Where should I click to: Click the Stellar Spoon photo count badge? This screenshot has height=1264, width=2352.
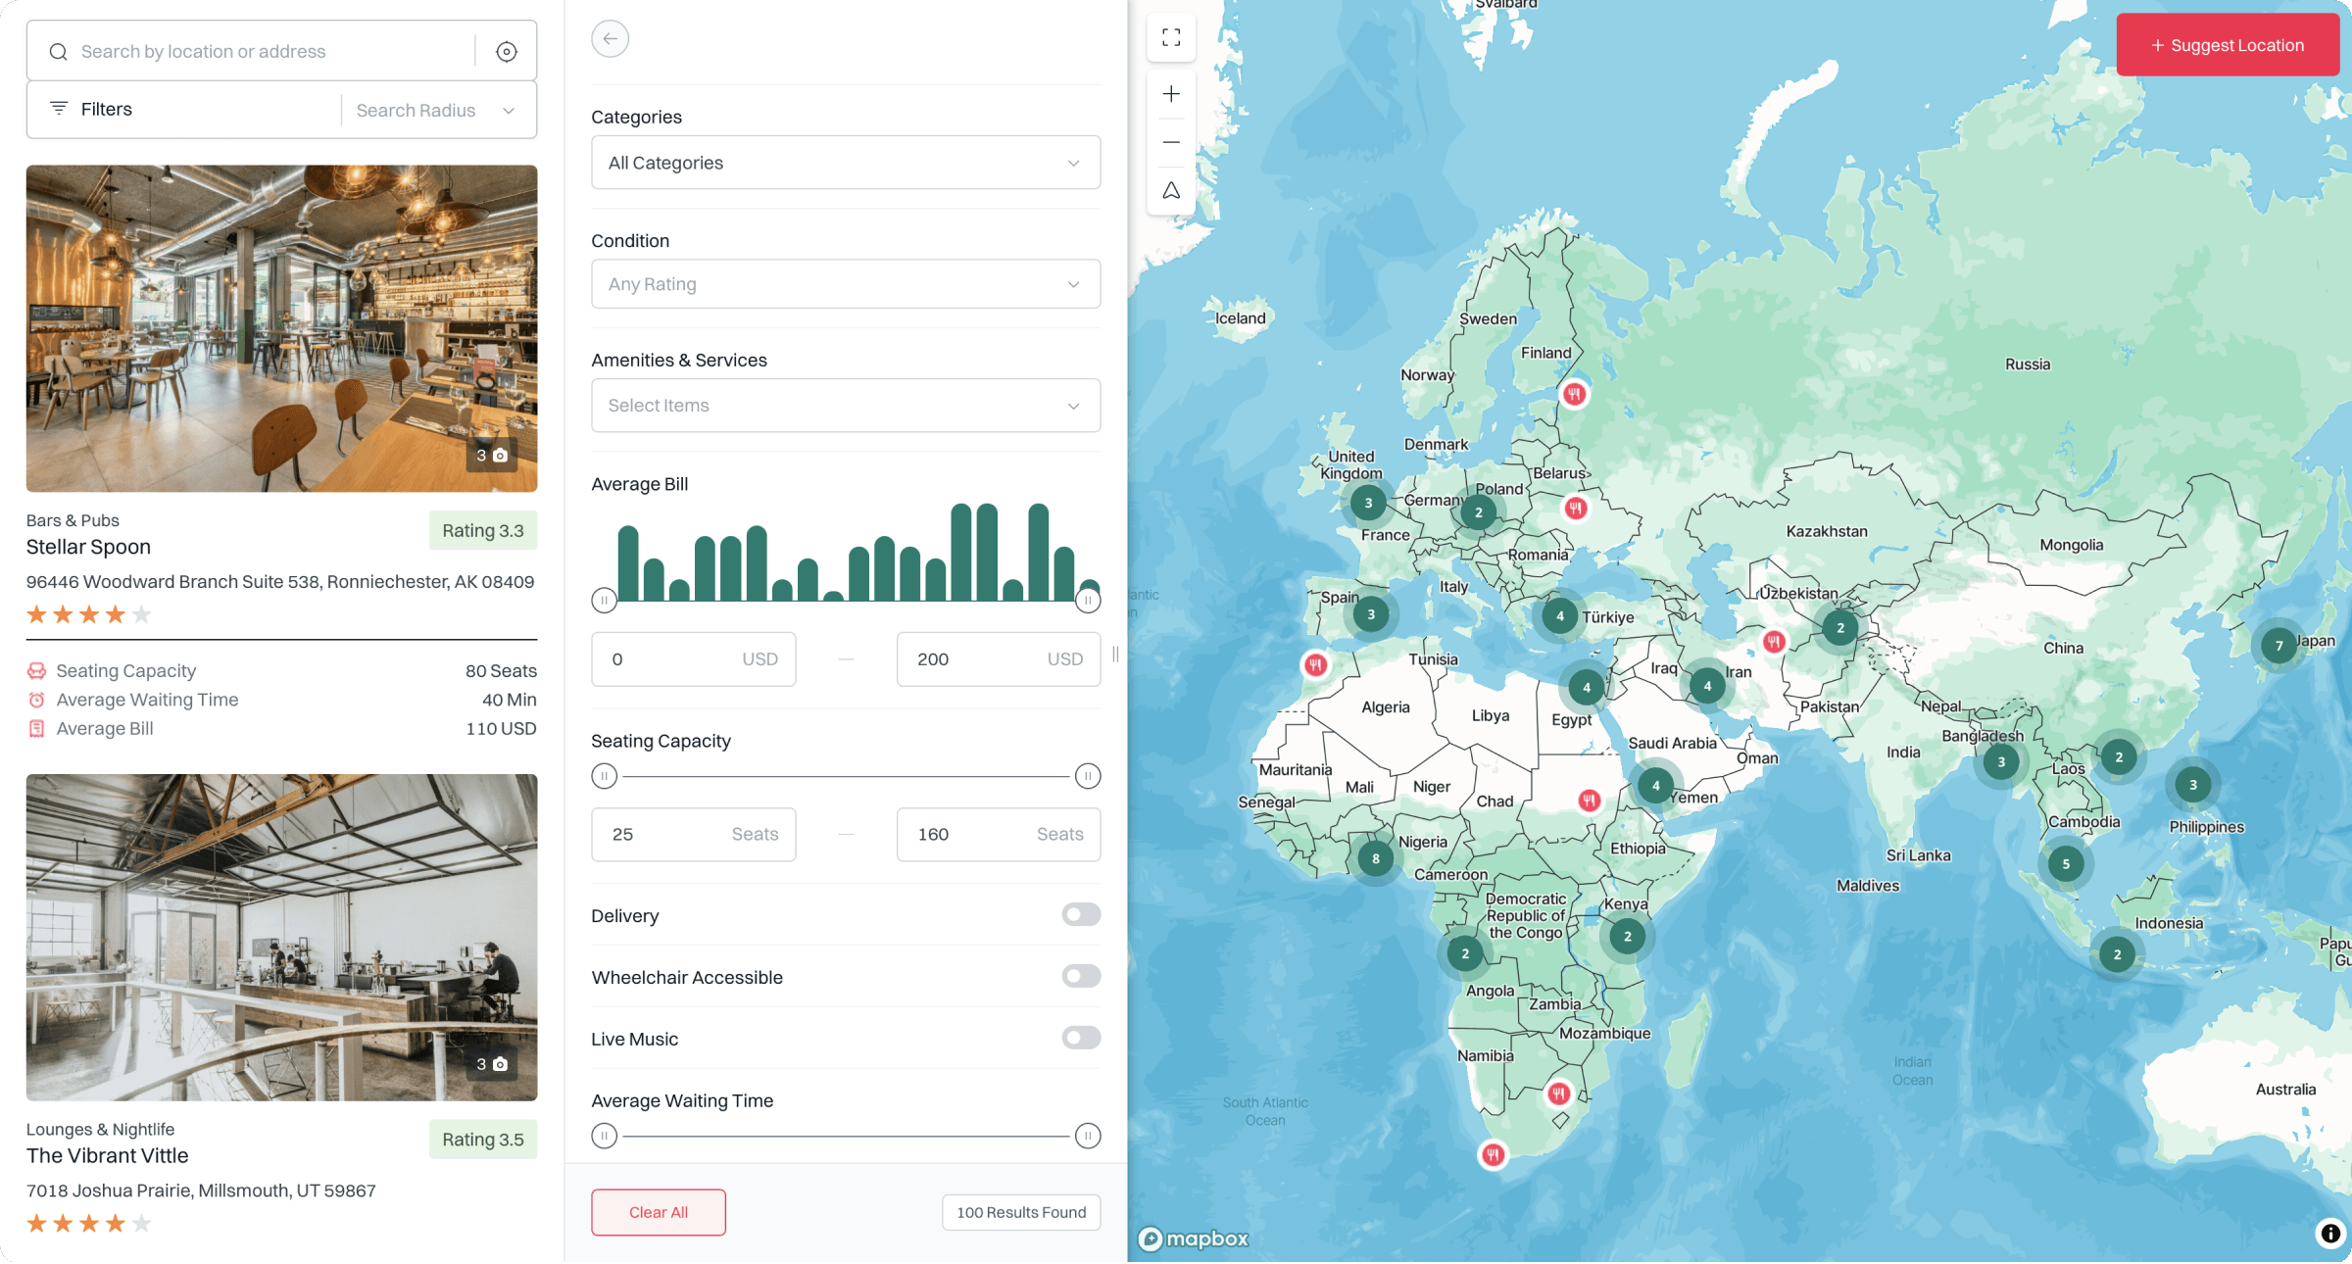(x=492, y=456)
